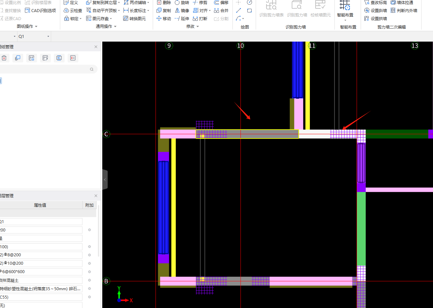Screen dimensions: 433x308
Task: Click the 8@200 rebar value field
Action: pos(41,255)
